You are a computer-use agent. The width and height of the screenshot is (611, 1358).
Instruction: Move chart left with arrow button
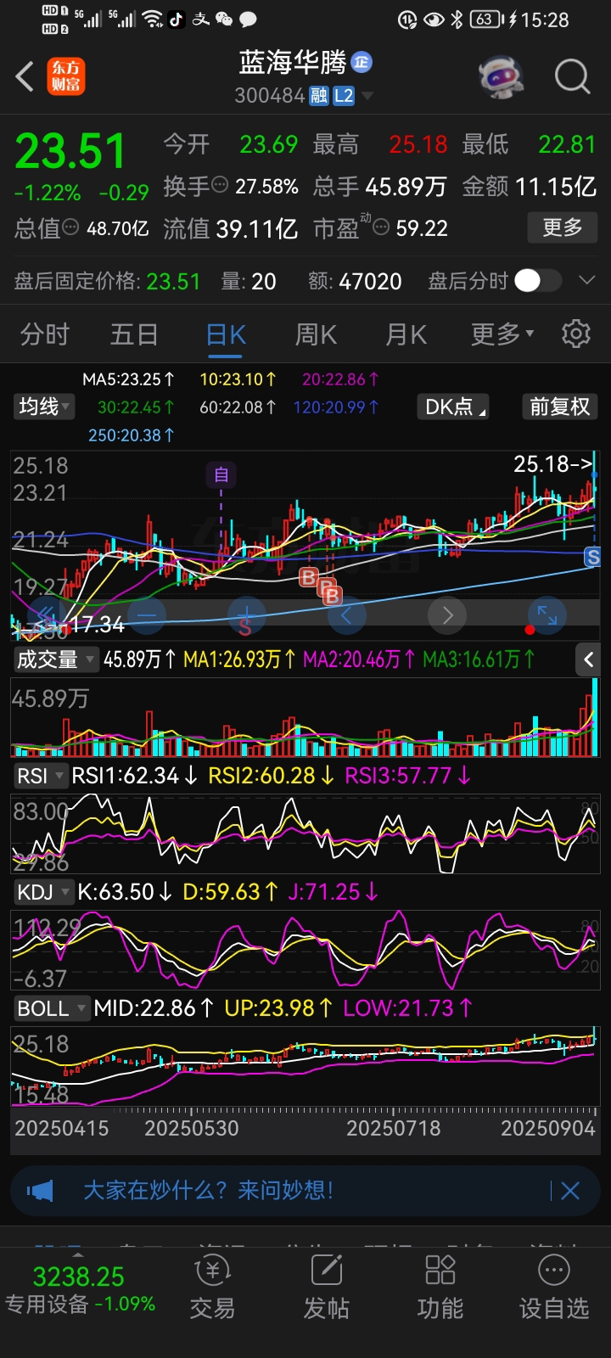pyautogui.click(x=347, y=615)
